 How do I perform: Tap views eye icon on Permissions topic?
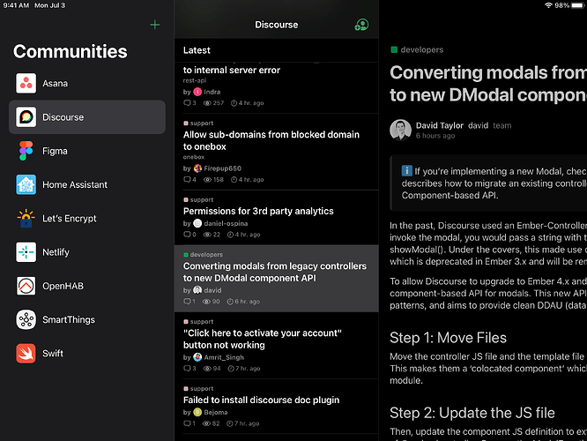pos(207,235)
